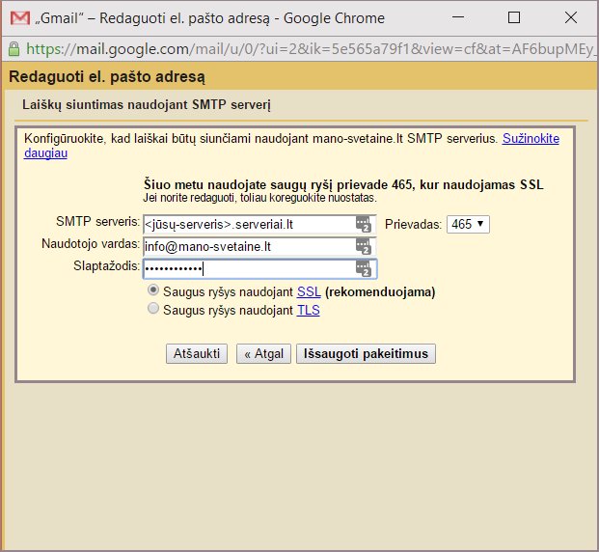The height and width of the screenshot is (552, 599).
Task: Click the password manager icon in the Naudotojo vardas field
Action: tap(363, 246)
